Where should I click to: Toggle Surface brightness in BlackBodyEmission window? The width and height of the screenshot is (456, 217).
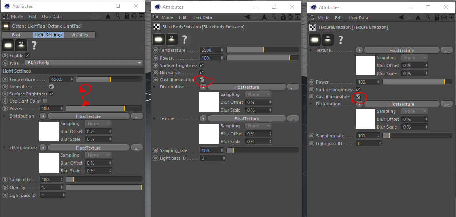coord(202,65)
